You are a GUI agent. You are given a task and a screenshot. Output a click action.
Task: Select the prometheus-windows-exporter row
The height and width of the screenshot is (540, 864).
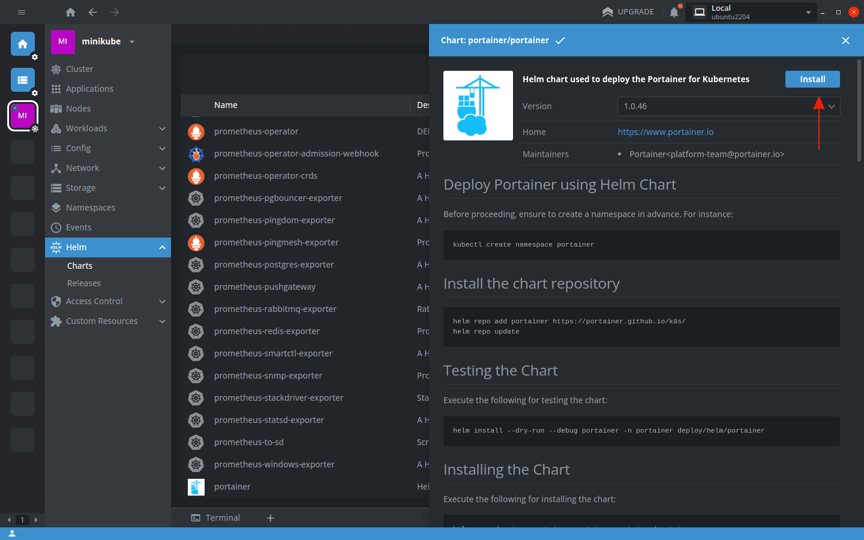305,464
